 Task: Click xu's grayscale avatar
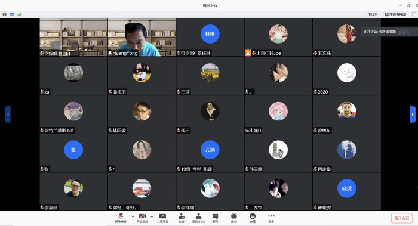click(73, 72)
